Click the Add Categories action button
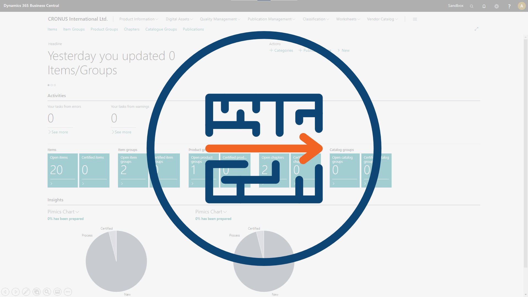Image resolution: width=528 pixels, height=297 pixels. coord(281,50)
